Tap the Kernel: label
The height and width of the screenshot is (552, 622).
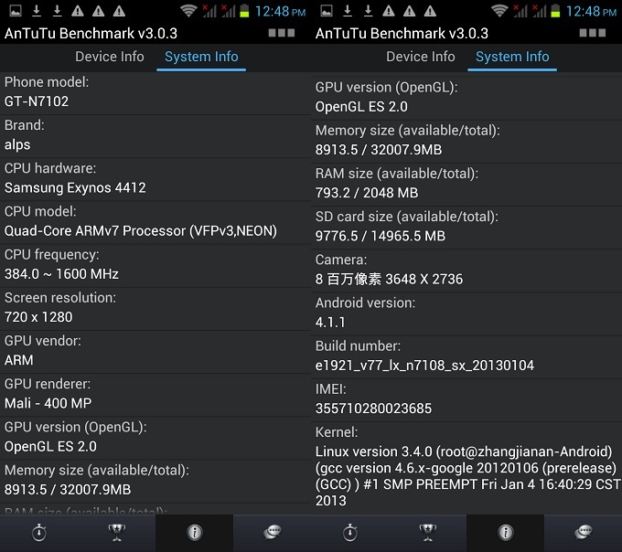(x=337, y=432)
